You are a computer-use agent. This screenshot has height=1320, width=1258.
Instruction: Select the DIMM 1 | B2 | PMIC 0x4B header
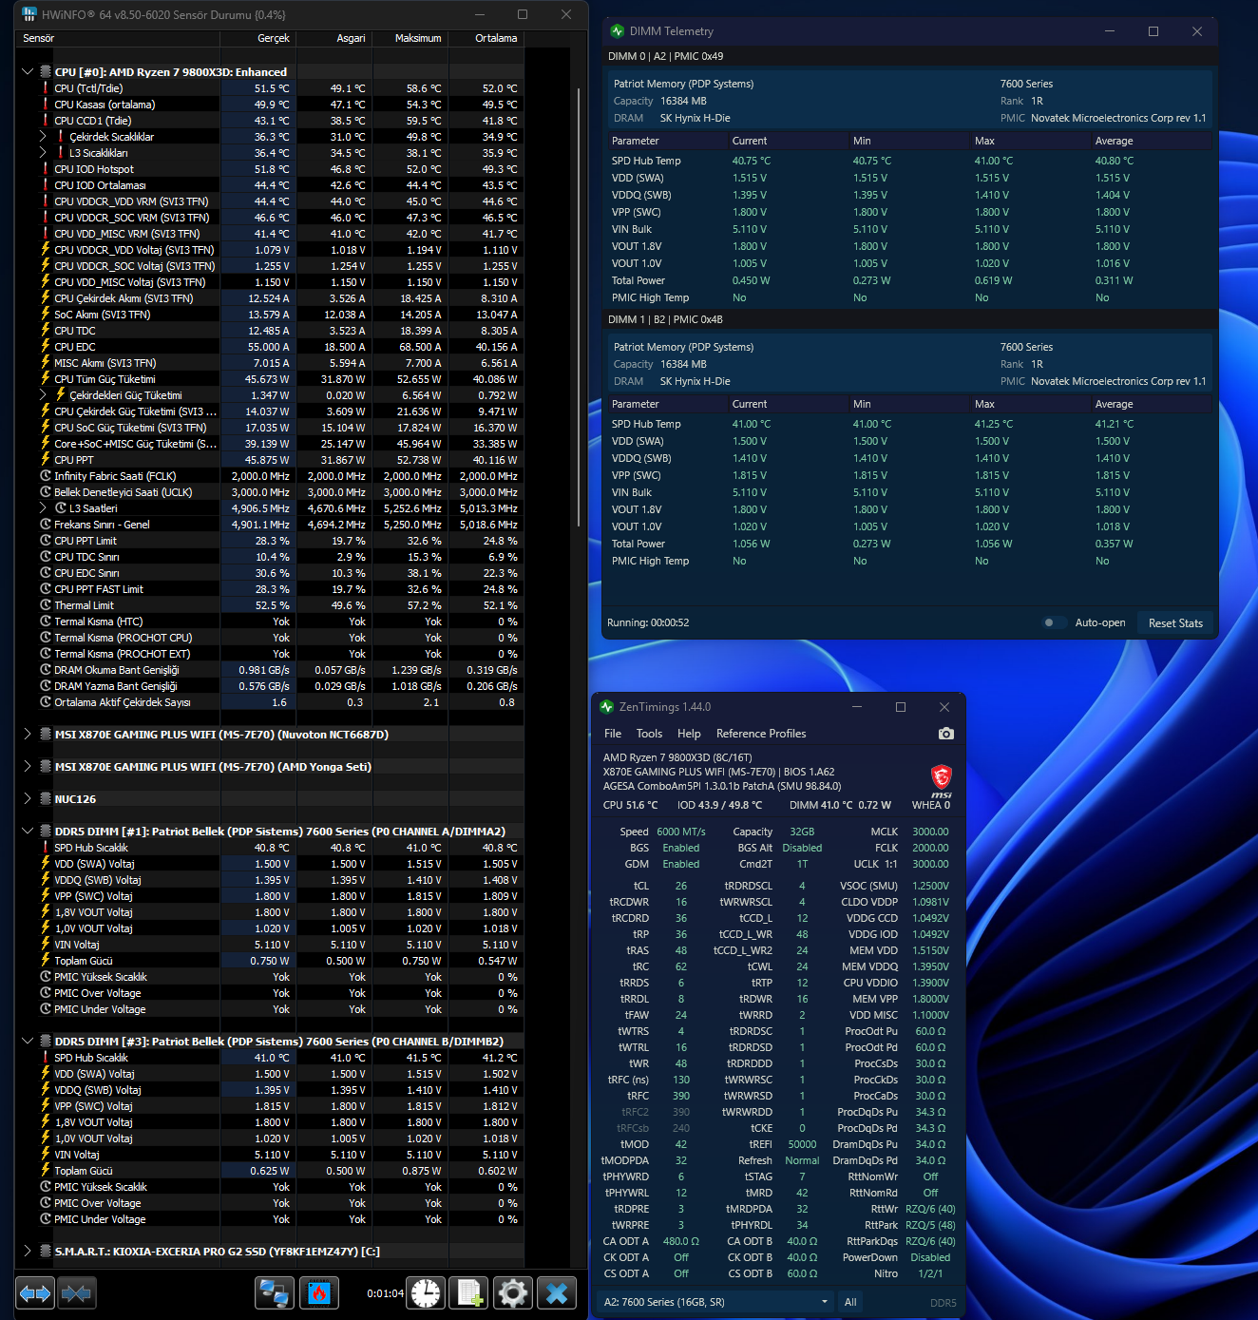click(x=909, y=319)
